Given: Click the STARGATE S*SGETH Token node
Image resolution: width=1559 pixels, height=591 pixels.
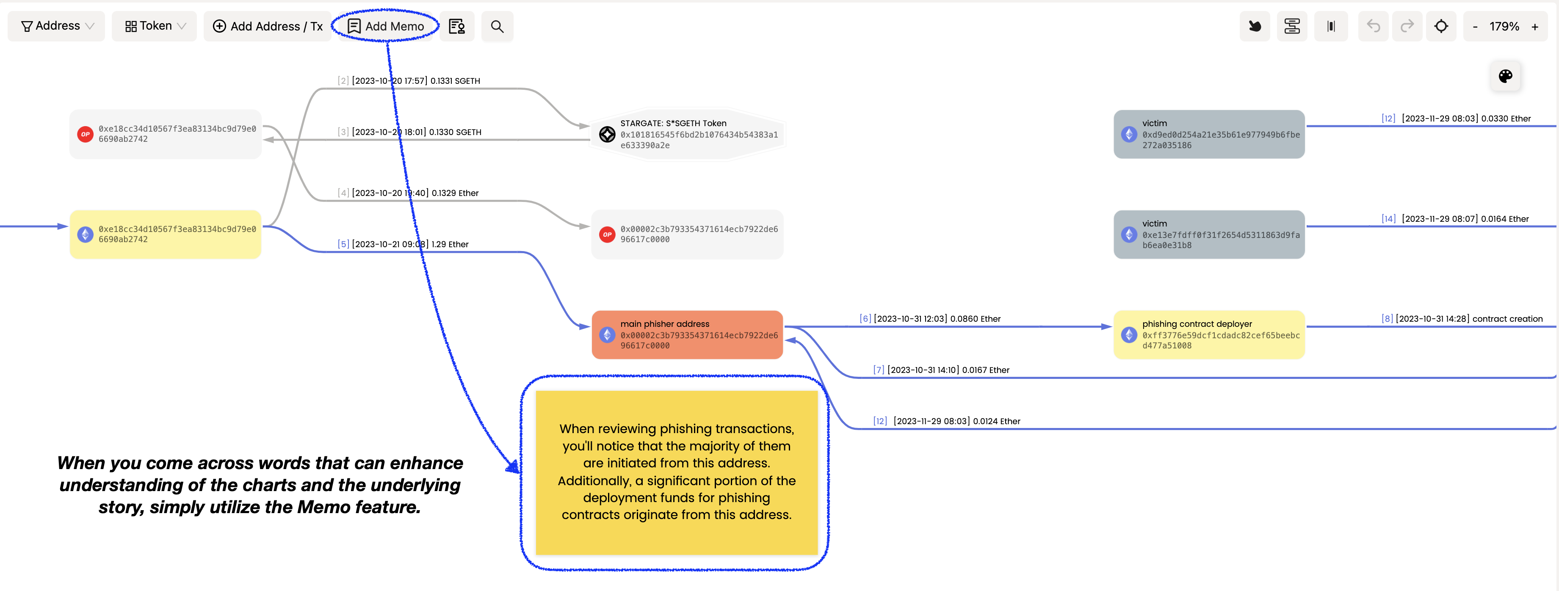Looking at the screenshot, I should [687, 134].
